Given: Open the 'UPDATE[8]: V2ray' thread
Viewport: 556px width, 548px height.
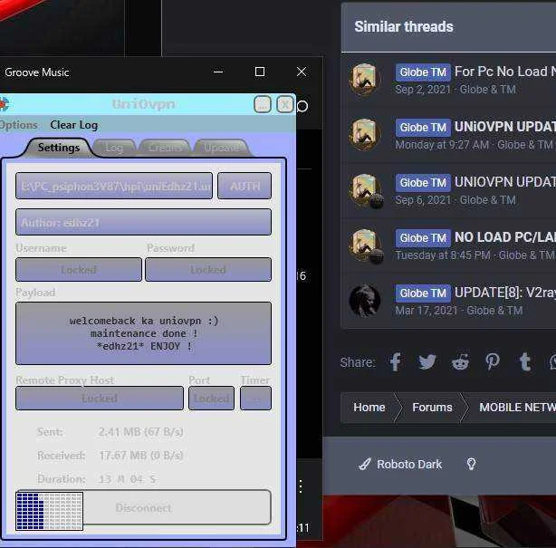Looking at the screenshot, I should pyautogui.click(x=505, y=293).
